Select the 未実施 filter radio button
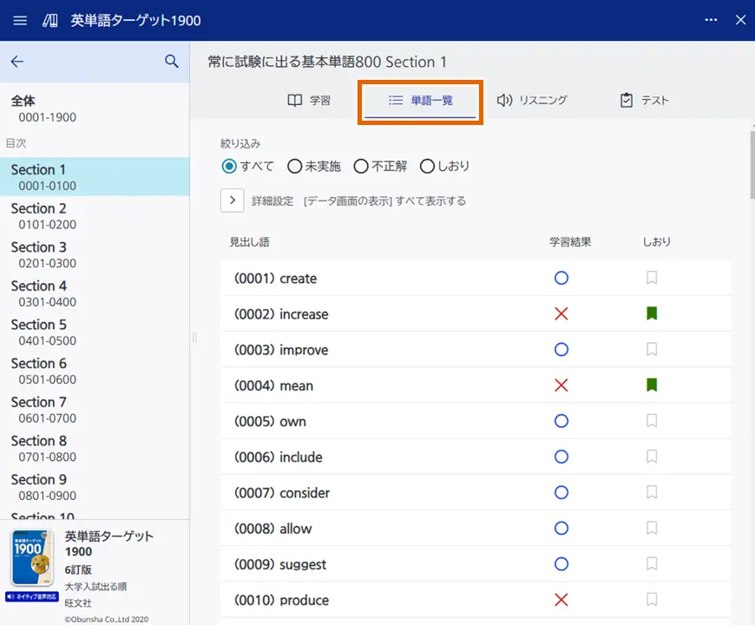 (x=295, y=166)
